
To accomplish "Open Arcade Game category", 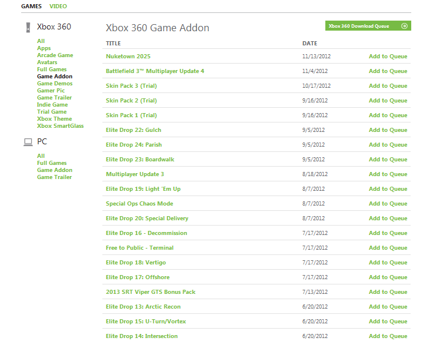I will click(x=55, y=55).
